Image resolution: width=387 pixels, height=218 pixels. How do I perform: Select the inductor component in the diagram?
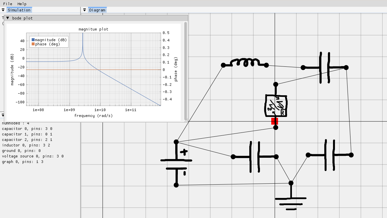coord(245,63)
